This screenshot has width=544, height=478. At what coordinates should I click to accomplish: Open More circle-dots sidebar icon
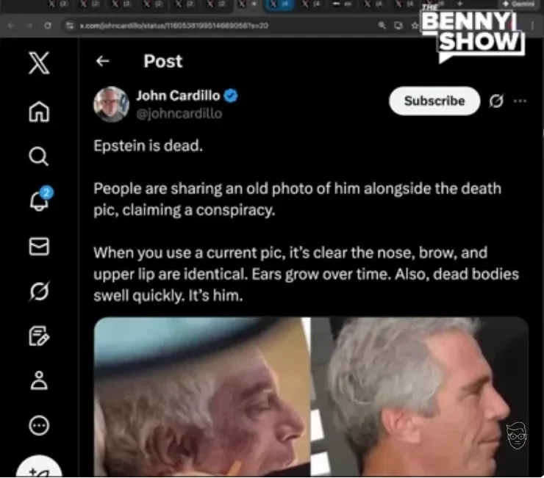[x=39, y=425]
